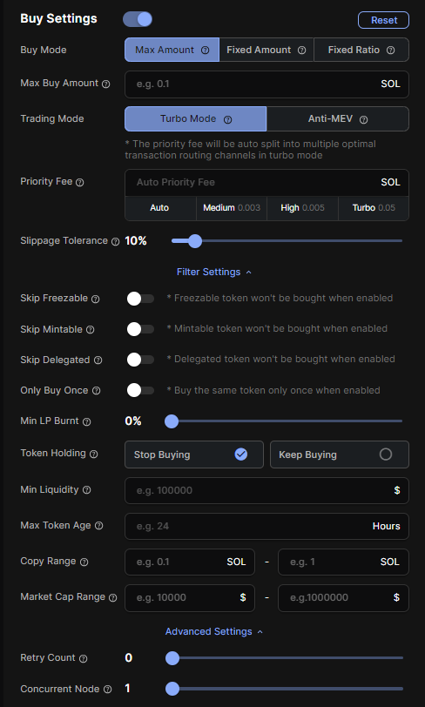Screen dimensions: 425x707
Task: Click help icon next to Slippage Tolerance
Action: click(x=116, y=242)
